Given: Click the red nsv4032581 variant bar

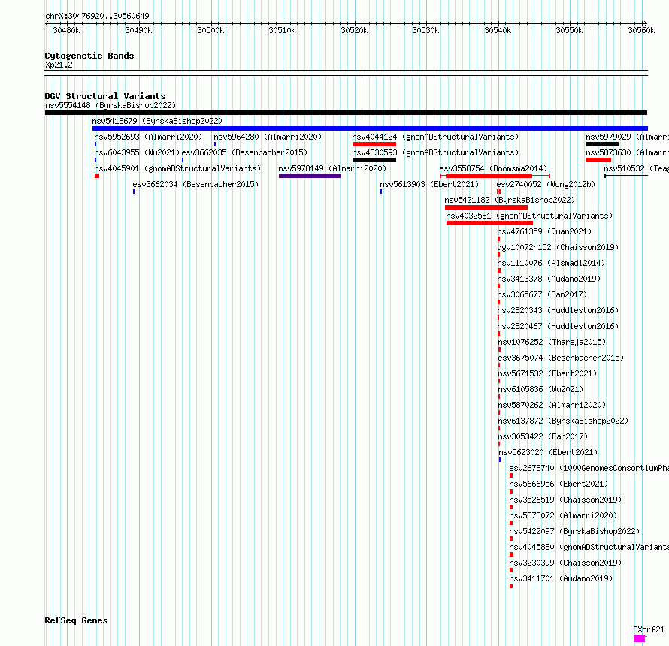Looking at the screenshot, I should click(x=489, y=223).
